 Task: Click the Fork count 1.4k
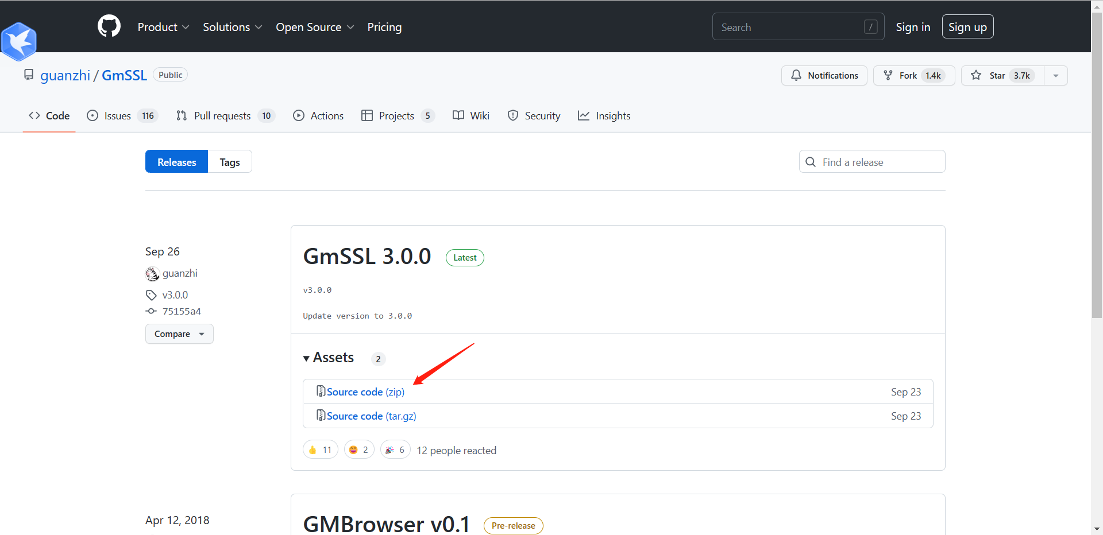[933, 75]
